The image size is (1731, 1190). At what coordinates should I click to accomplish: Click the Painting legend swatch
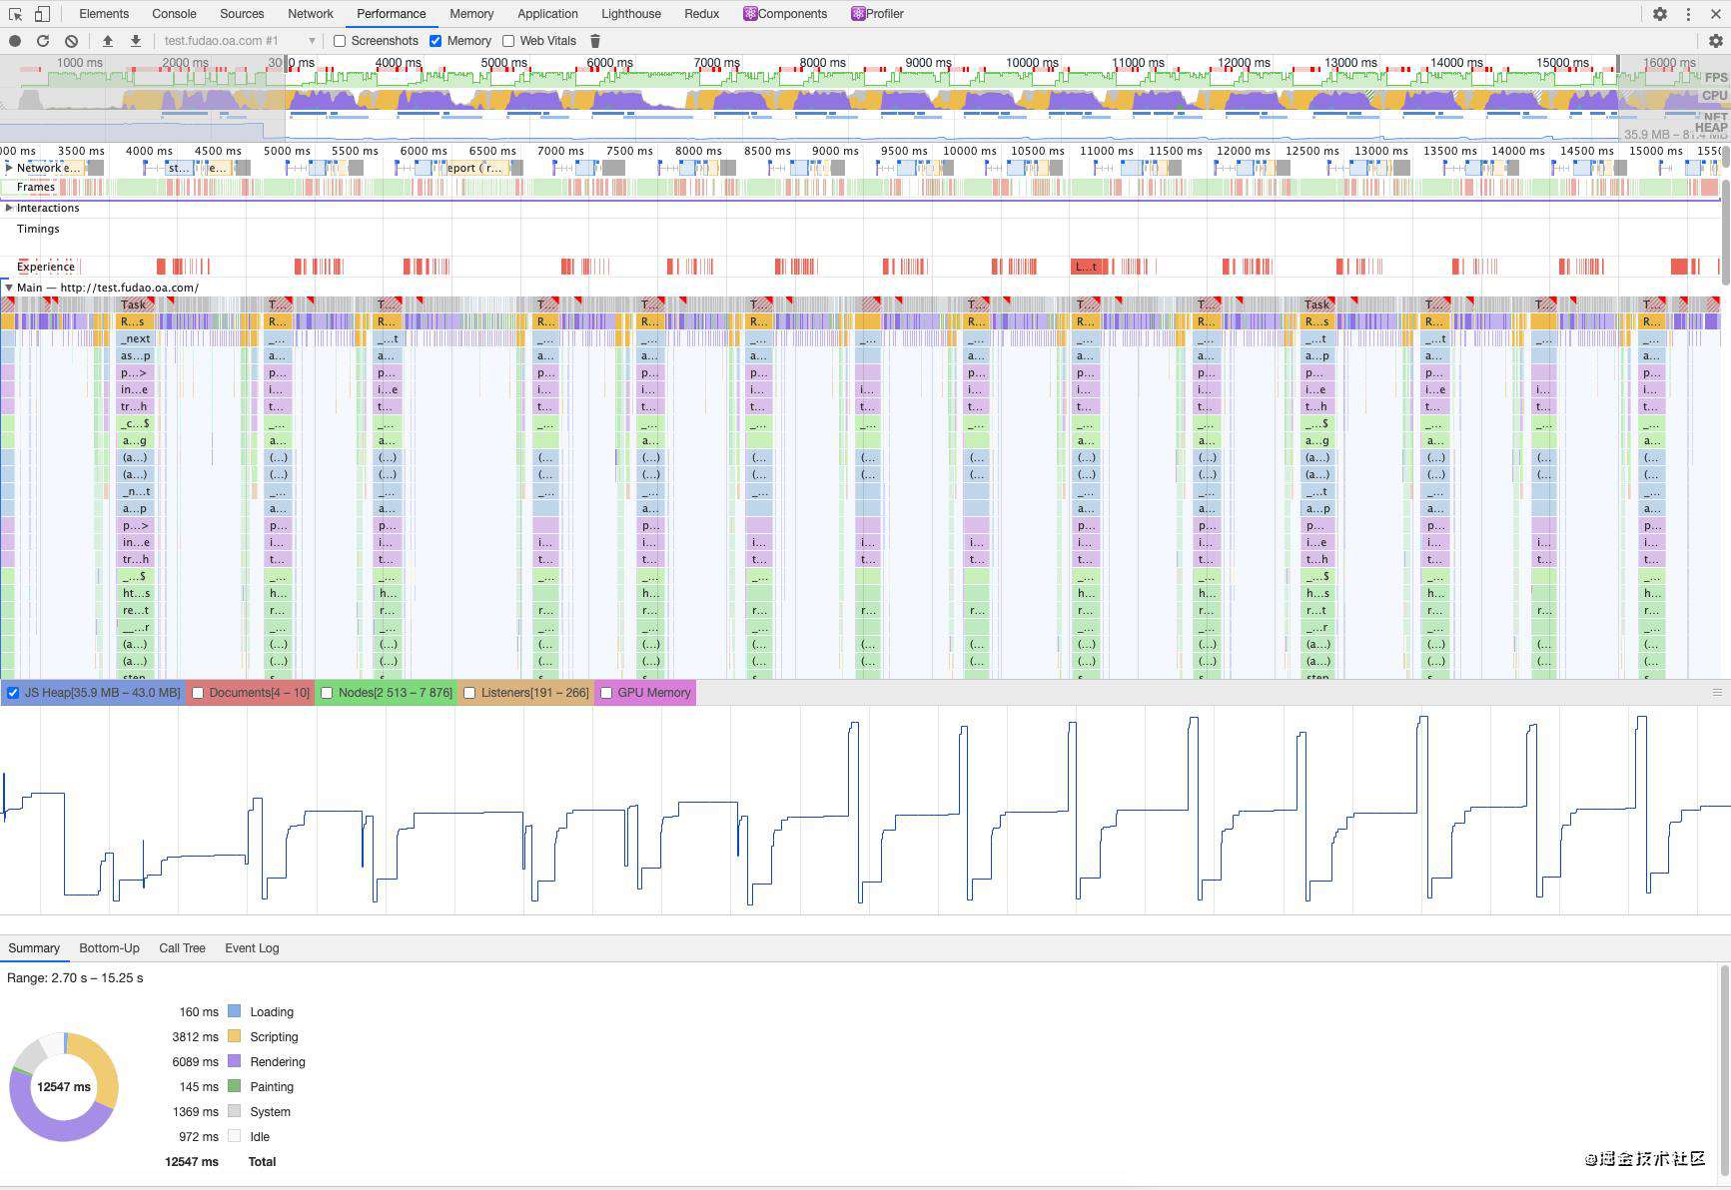[x=235, y=1086]
